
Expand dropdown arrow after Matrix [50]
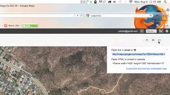[x=21, y=26]
